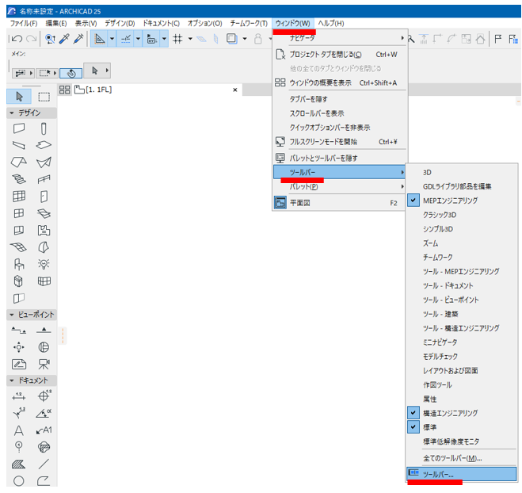The image size is (522, 493).
Task: Select the Arrow tool in toolbox
Action: (19, 97)
